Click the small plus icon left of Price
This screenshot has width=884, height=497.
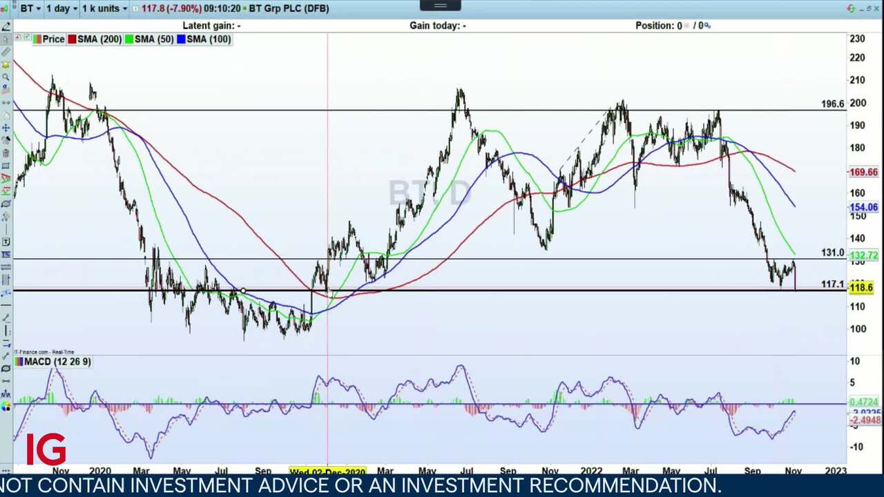17,37
